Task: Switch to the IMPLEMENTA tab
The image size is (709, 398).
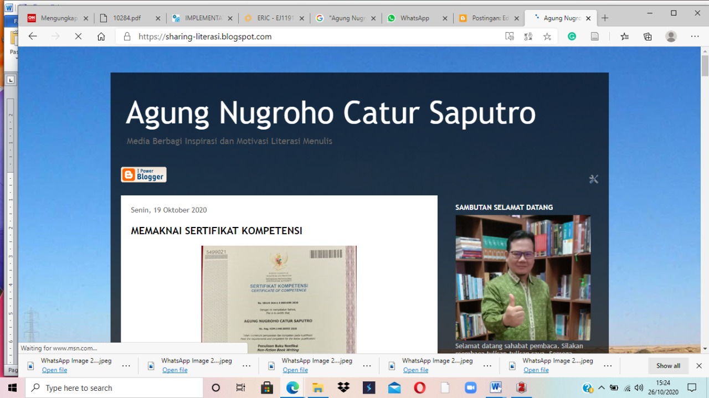Action: 203,18
